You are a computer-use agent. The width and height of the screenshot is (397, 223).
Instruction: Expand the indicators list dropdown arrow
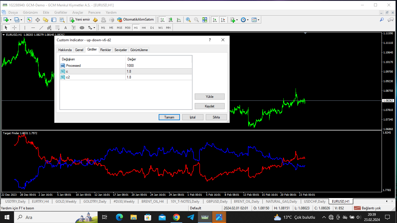[237, 20]
